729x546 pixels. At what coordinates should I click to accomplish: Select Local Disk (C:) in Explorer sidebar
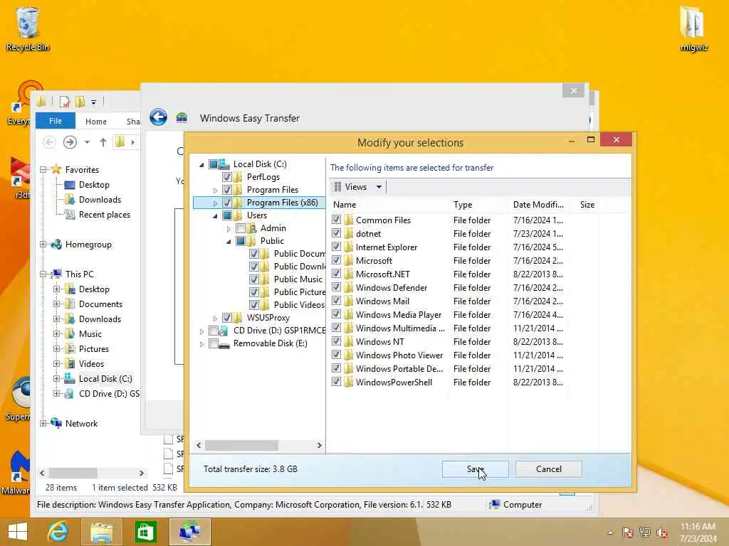pos(105,378)
